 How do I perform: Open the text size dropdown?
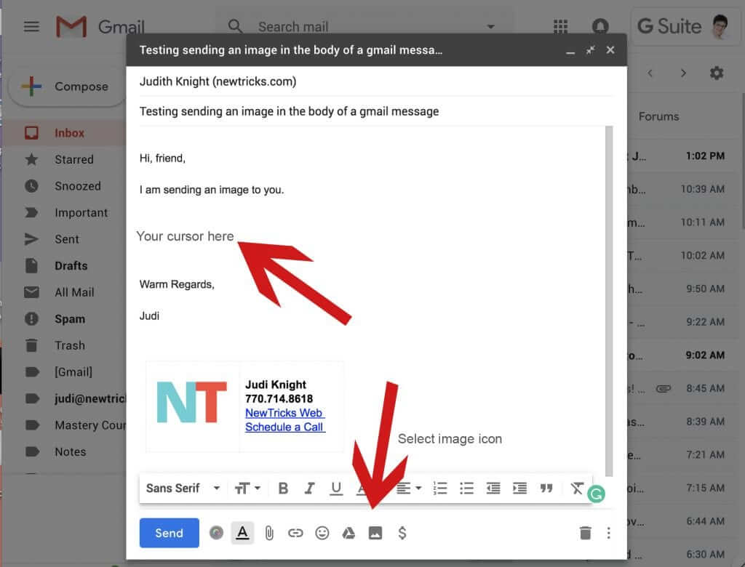(247, 488)
